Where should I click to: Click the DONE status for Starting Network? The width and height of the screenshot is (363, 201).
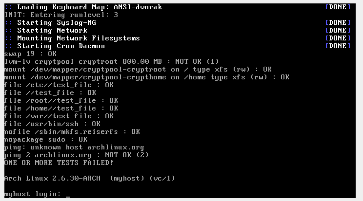pyautogui.click(x=337, y=30)
